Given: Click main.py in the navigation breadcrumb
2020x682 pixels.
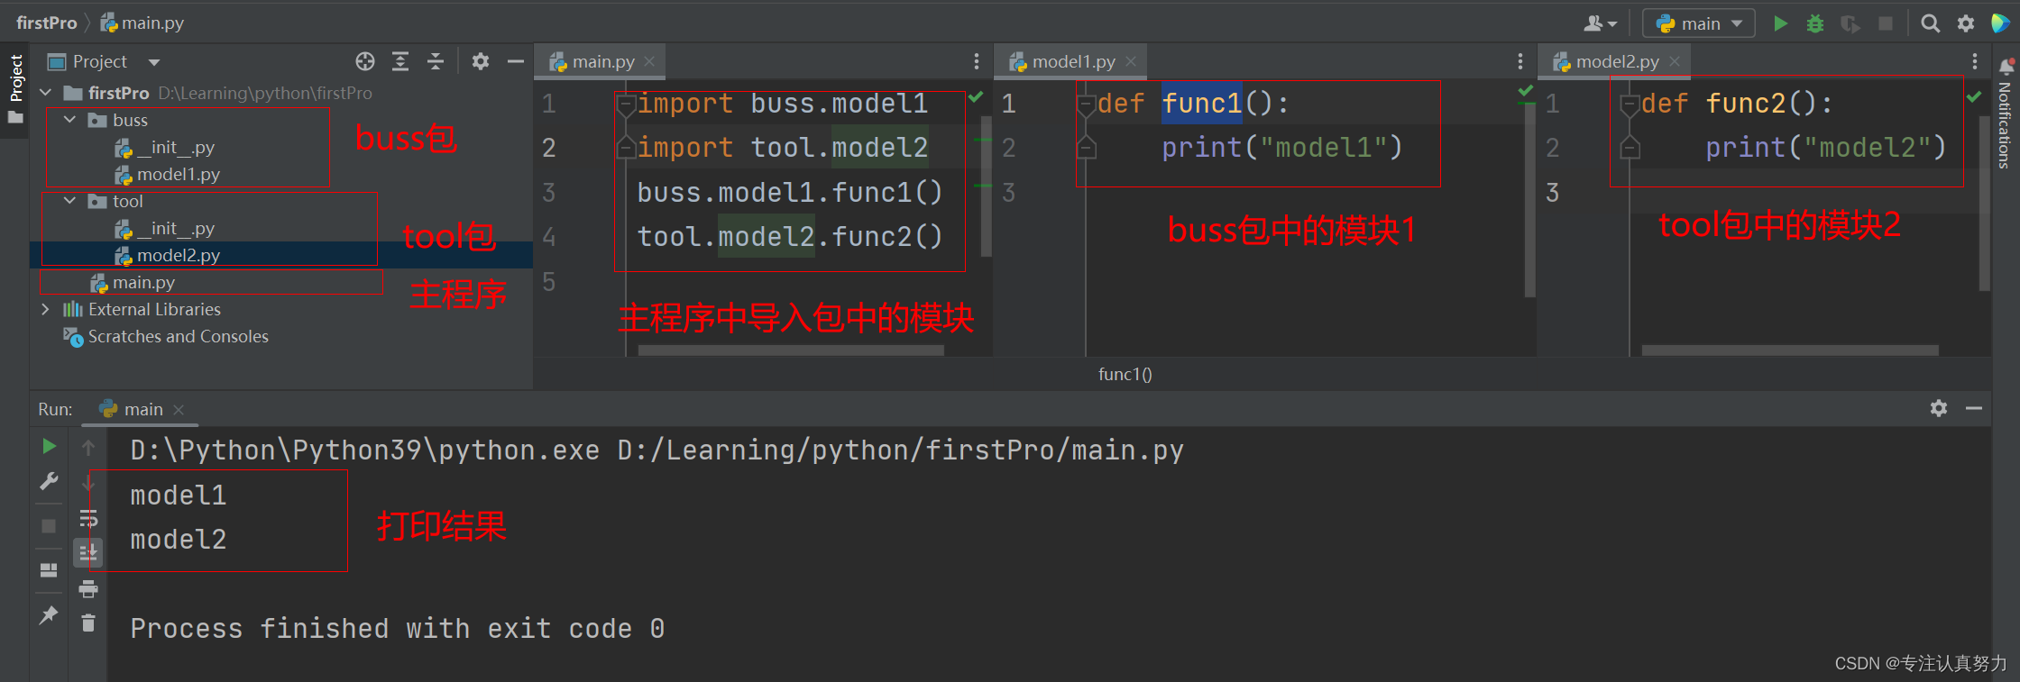Looking at the screenshot, I should click(142, 23).
